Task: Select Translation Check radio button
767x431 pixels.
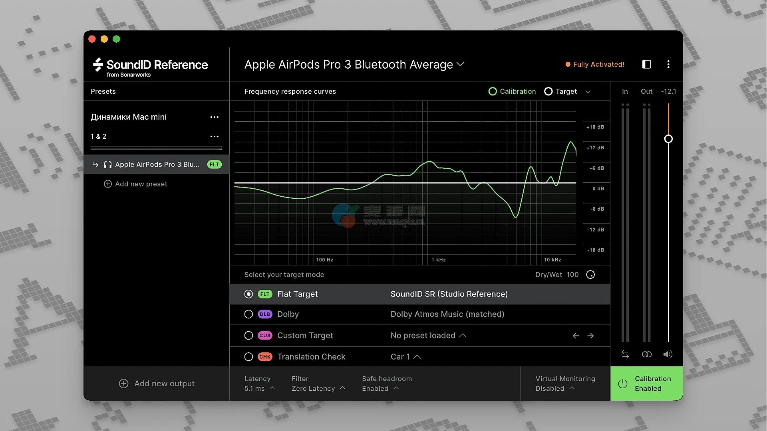Action: point(248,357)
